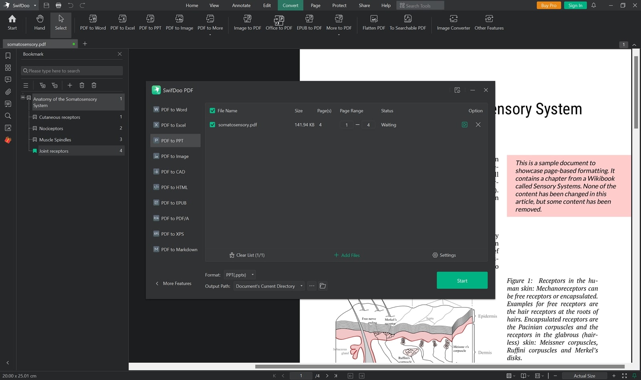The image size is (641, 380).
Task: Click To Searchable PDF tool
Action: coord(408,23)
